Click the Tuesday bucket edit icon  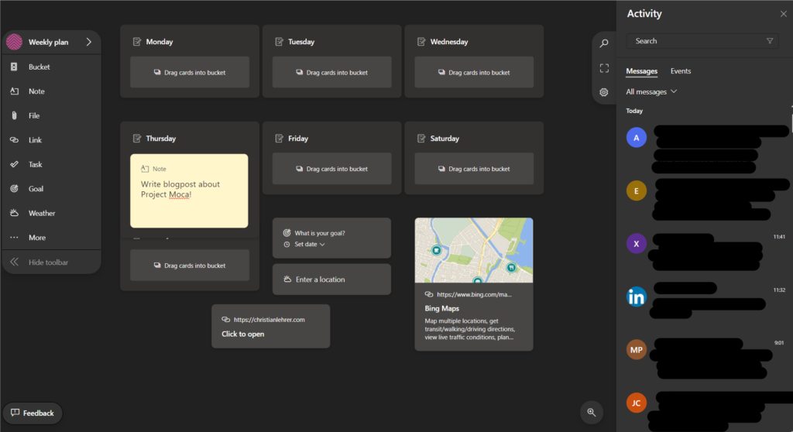click(279, 42)
